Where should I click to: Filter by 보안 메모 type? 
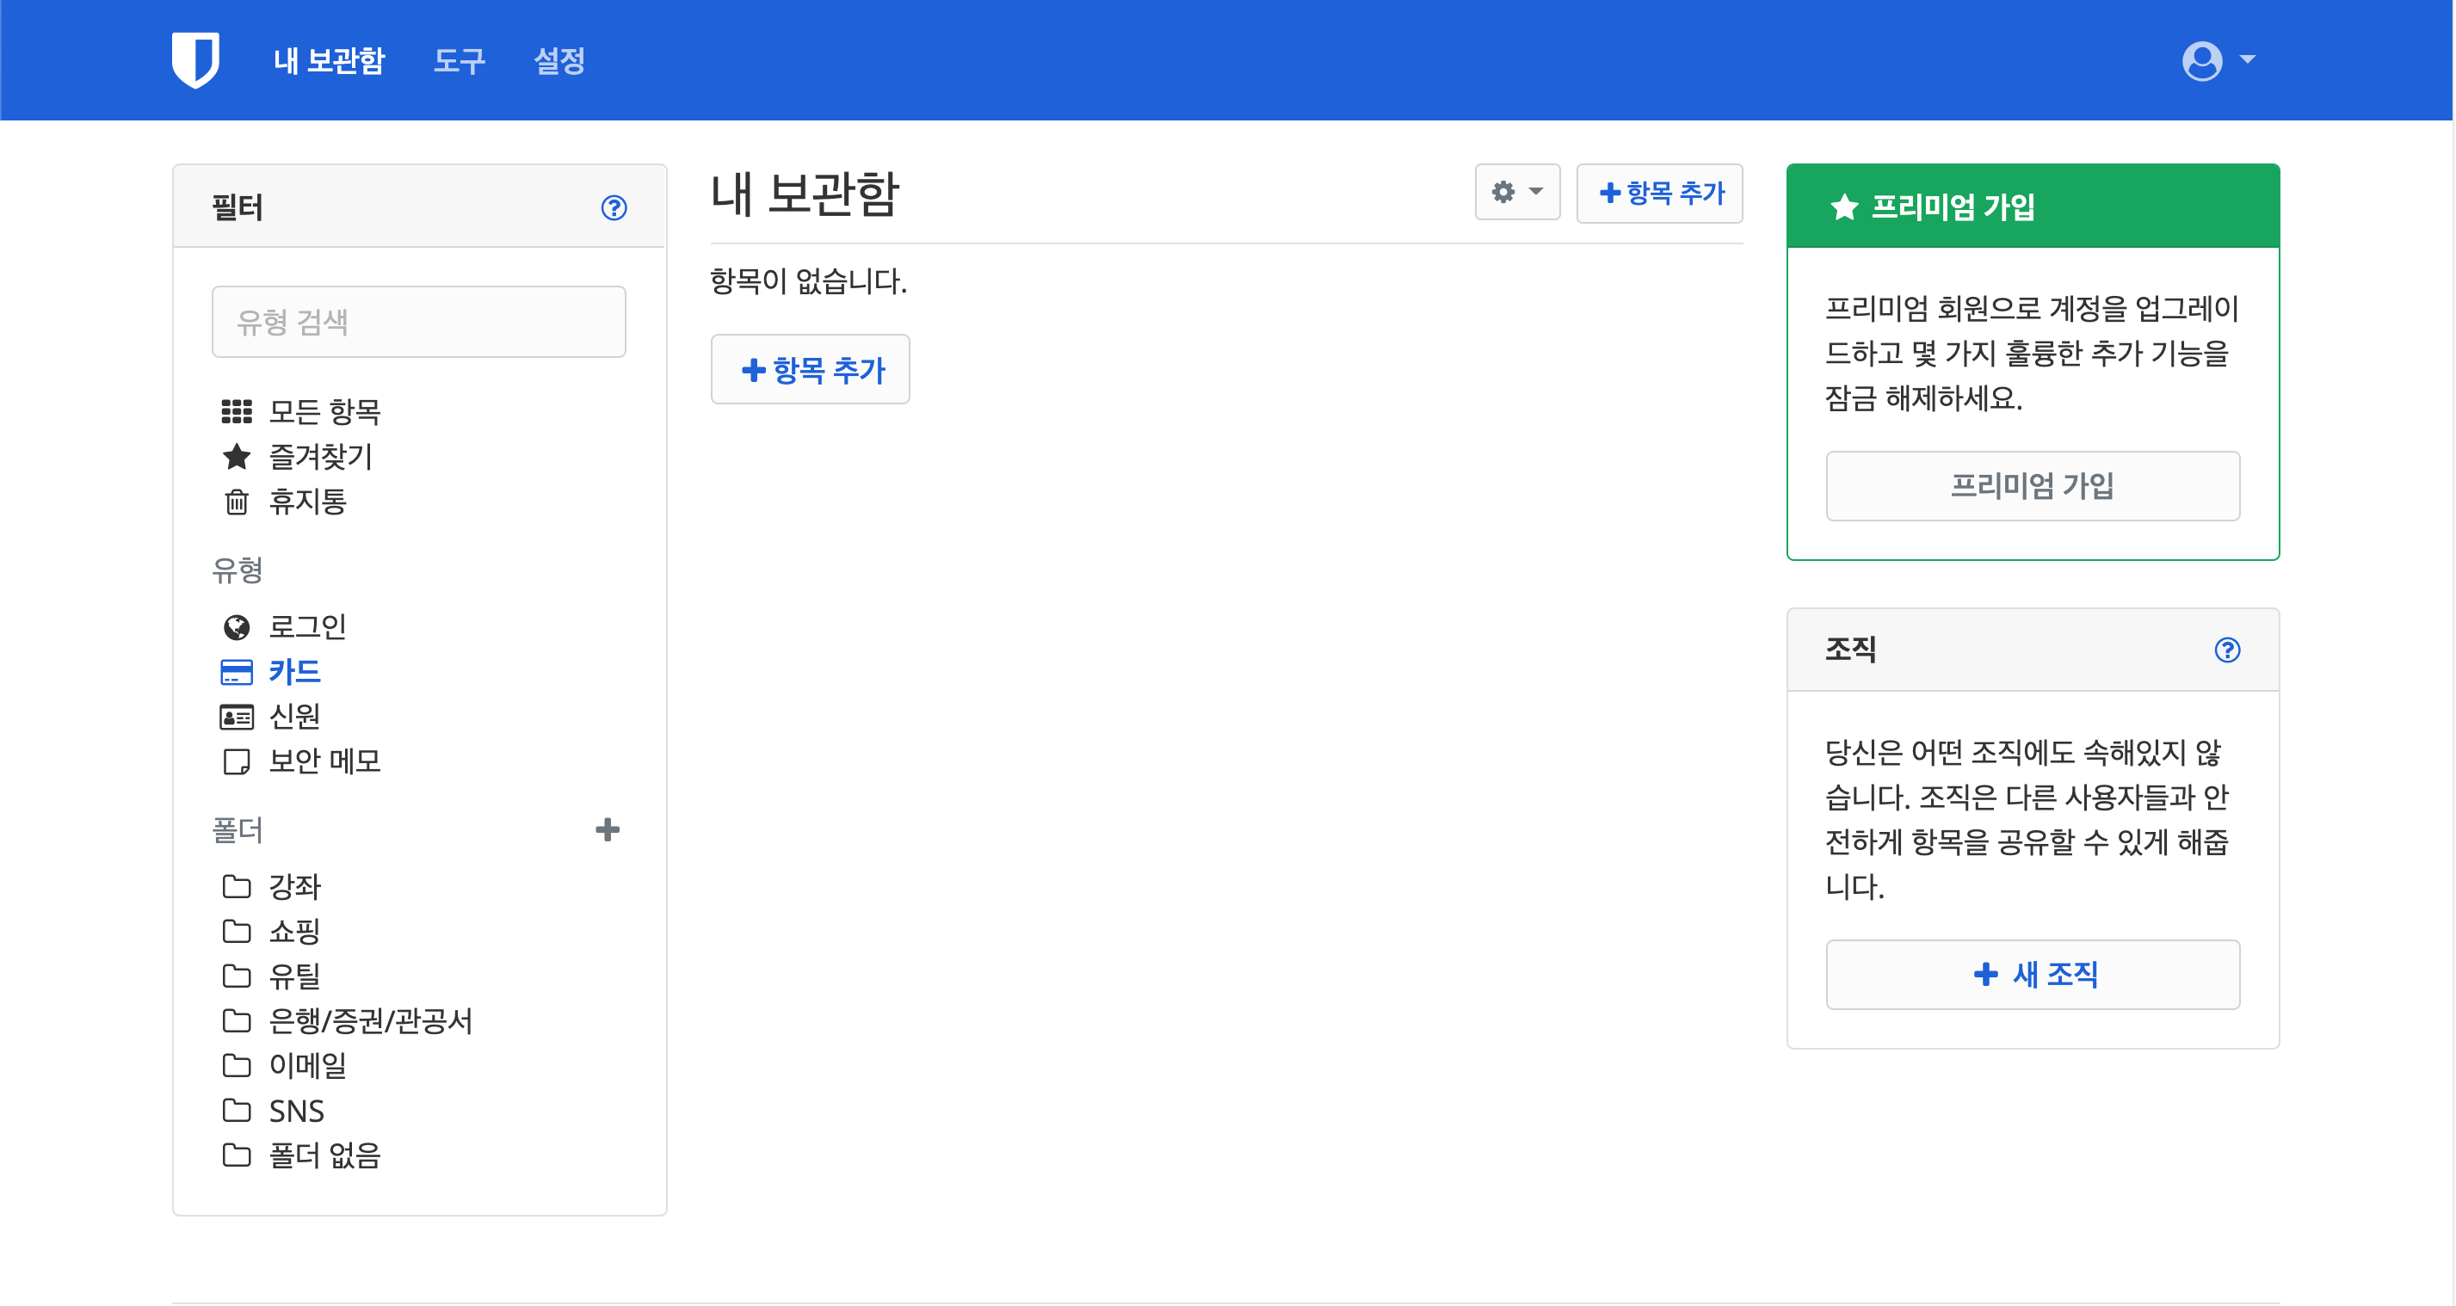click(x=325, y=761)
